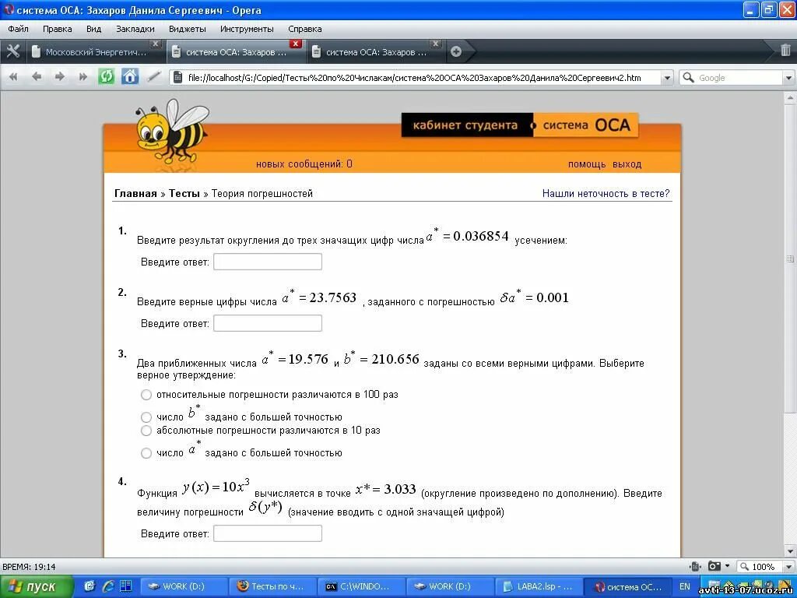Click the Fast Forward navigation button
Screen dimensions: 797x598
point(83,77)
